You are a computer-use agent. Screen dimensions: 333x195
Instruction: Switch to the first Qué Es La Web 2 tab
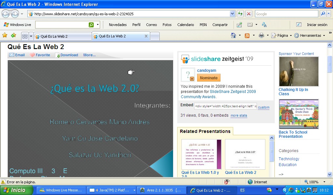[x=62, y=36]
